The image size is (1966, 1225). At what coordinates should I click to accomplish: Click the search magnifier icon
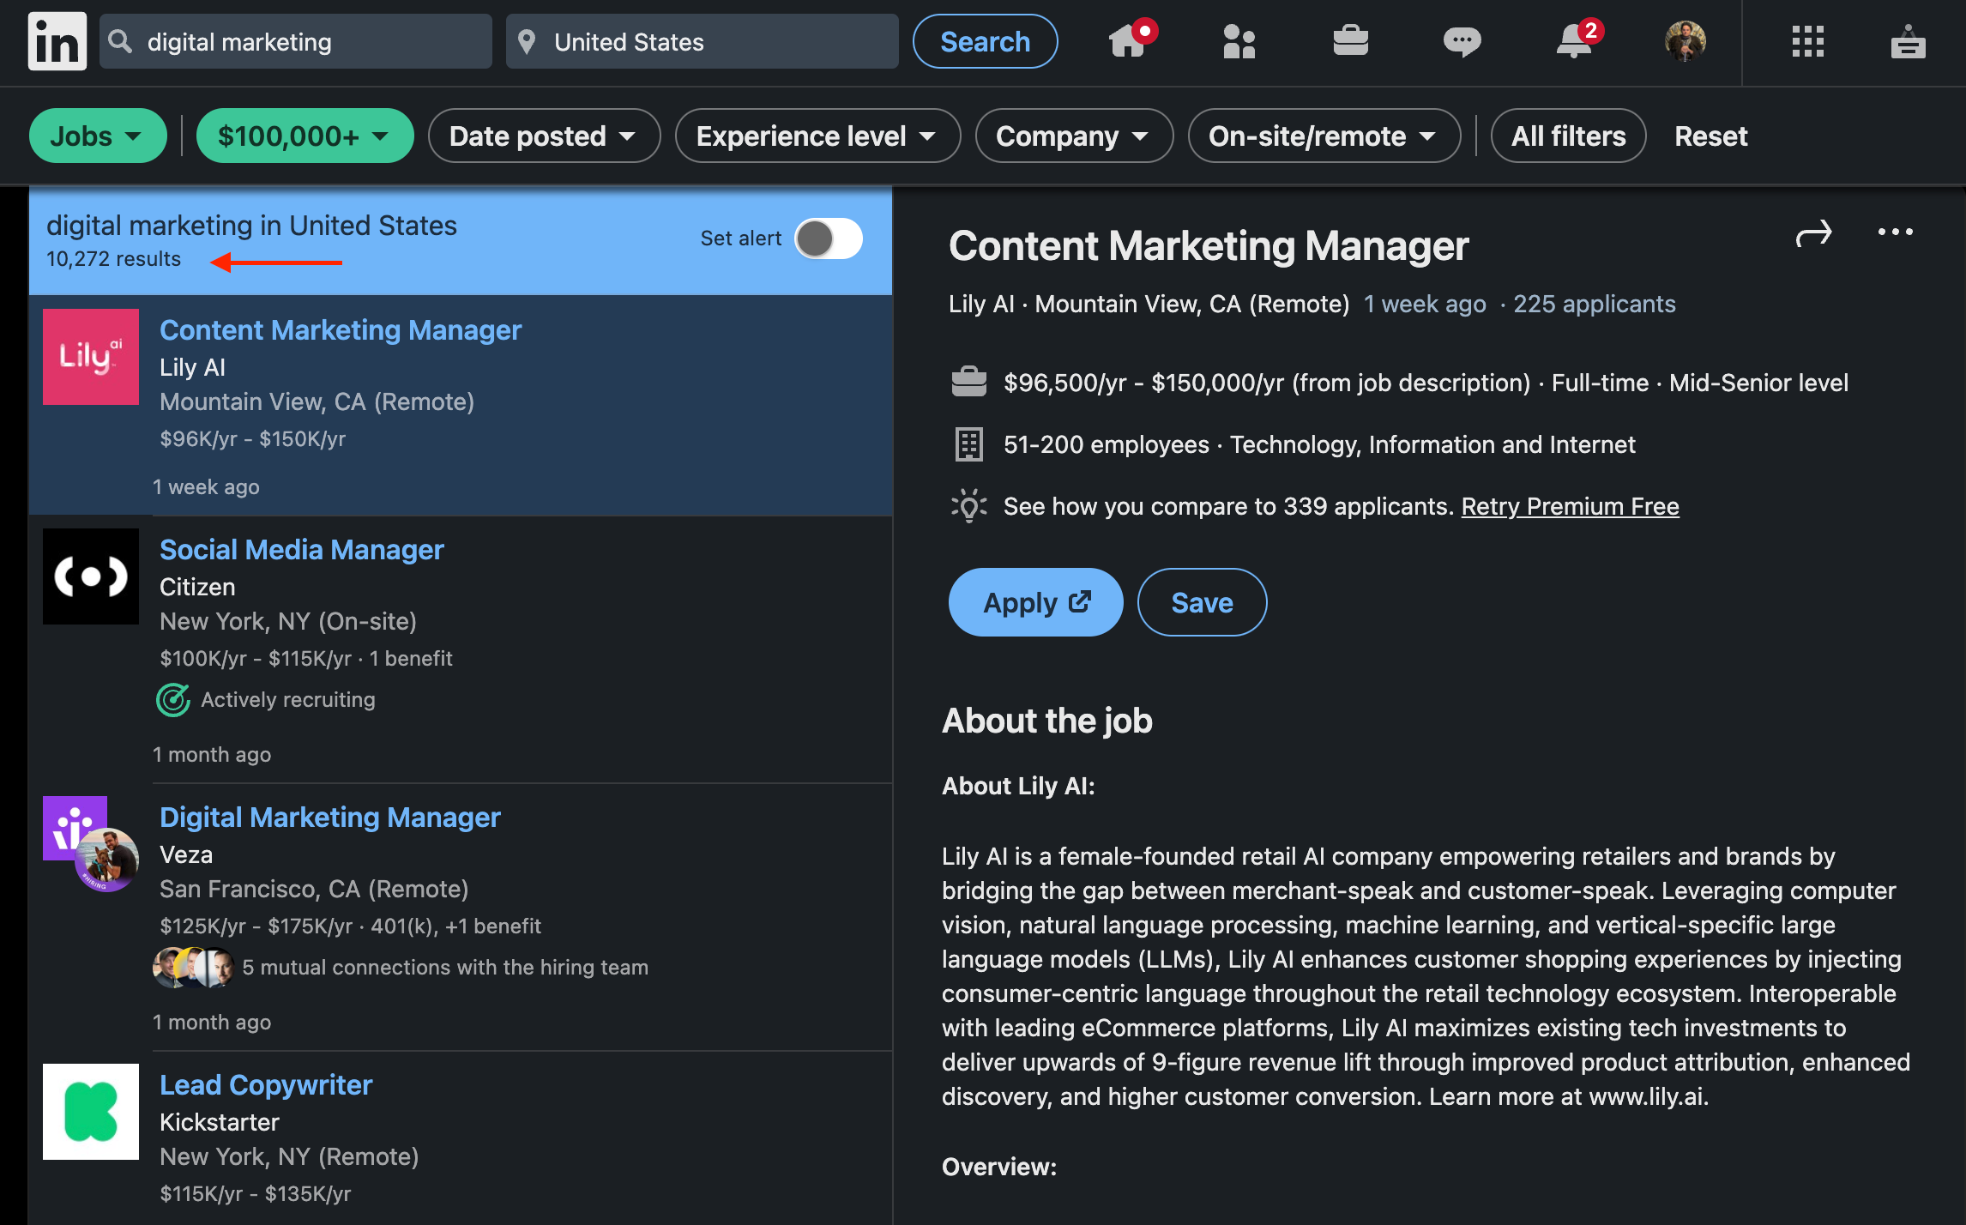[x=120, y=41]
